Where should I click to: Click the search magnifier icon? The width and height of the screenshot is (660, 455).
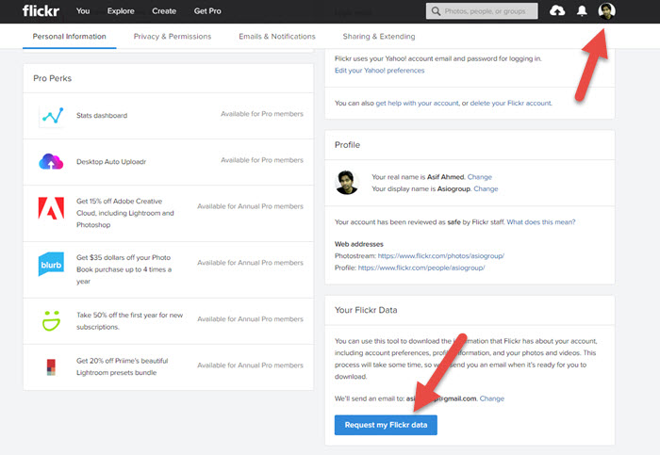click(x=436, y=11)
